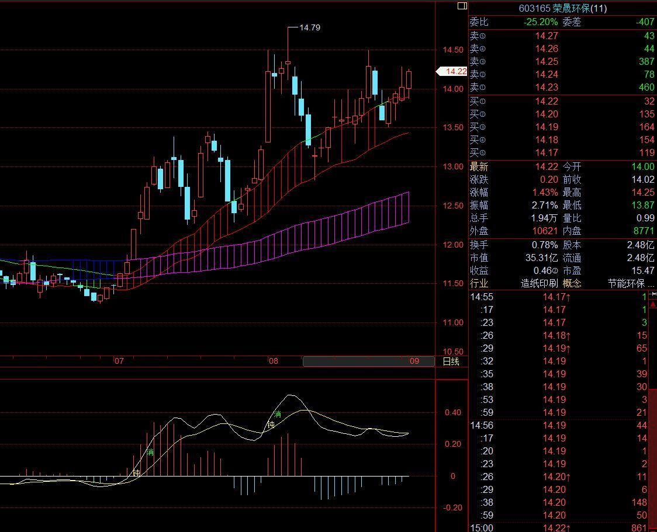Click the panel layout icon above price axis

coord(462,6)
